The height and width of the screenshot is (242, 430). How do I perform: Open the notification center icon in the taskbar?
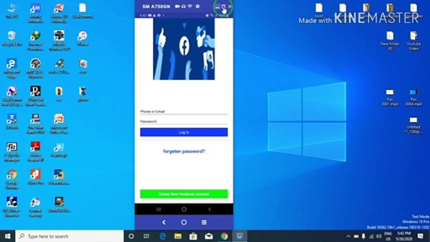[420, 236]
